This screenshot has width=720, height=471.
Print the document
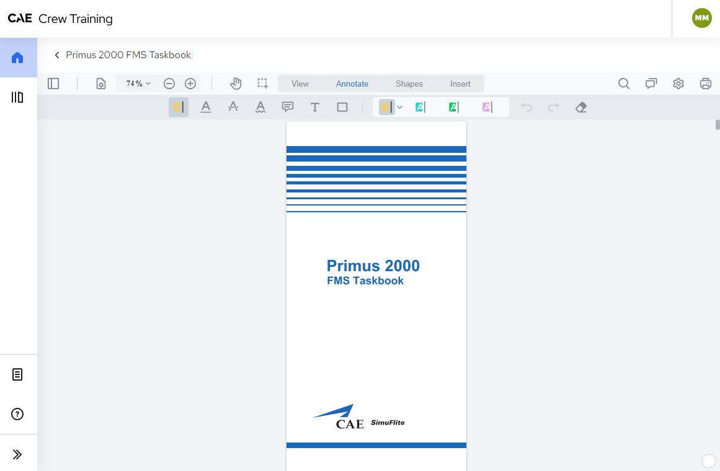point(705,84)
